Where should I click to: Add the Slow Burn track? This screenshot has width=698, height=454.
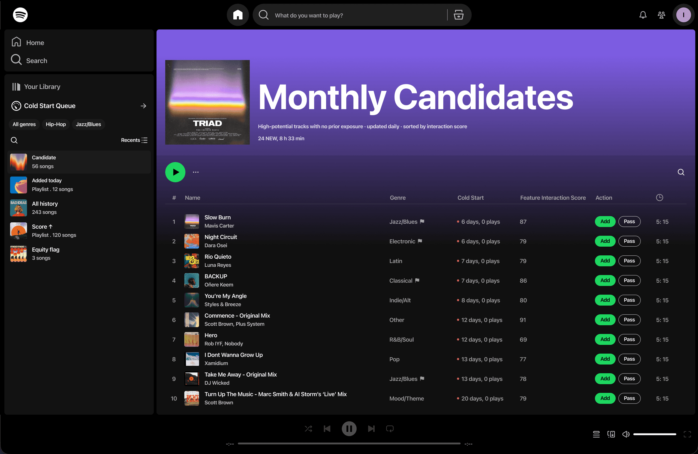tap(605, 222)
